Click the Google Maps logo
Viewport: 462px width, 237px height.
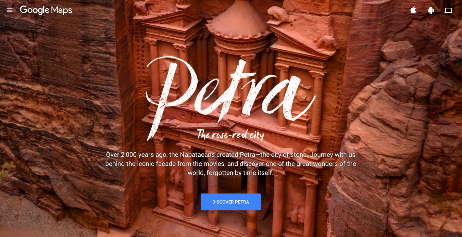[46, 10]
